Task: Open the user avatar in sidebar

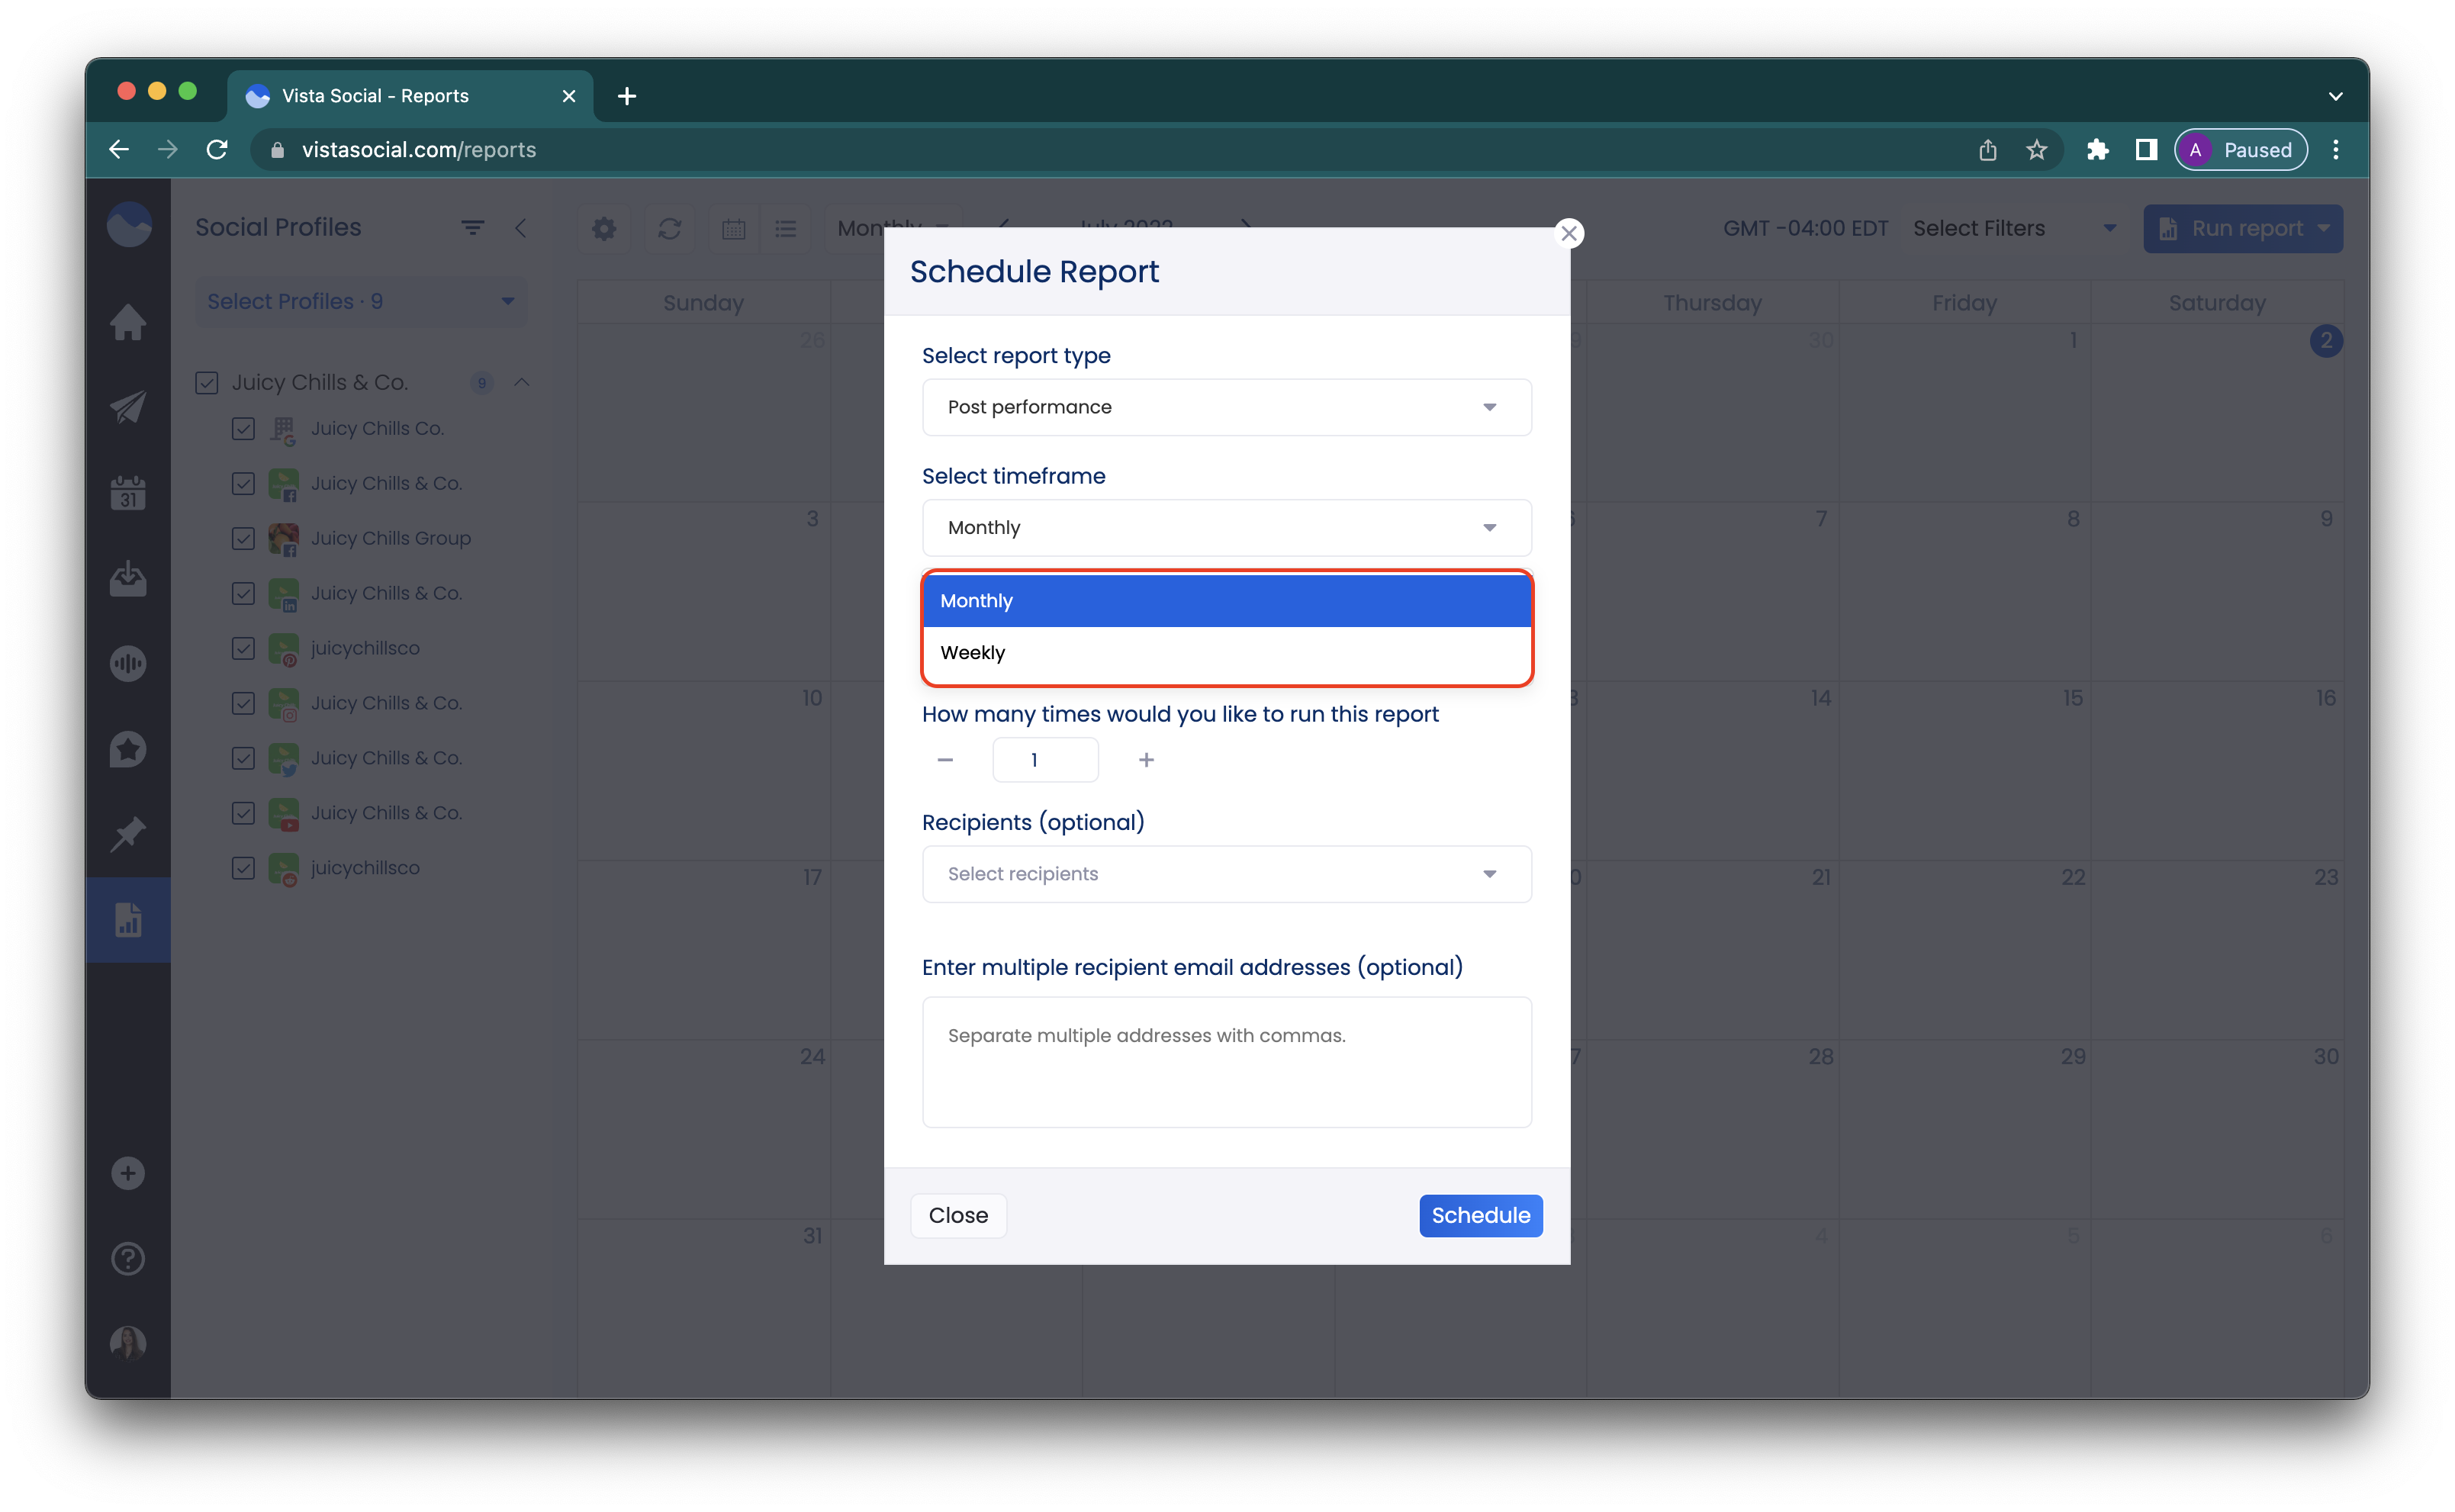Action: [128, 1343]
